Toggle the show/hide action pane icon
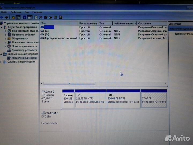The image size is (193, 145). [29, 17]
